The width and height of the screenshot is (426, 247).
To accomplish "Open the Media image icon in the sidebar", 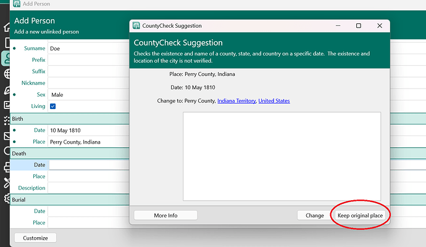I will [x=7, y=105].
